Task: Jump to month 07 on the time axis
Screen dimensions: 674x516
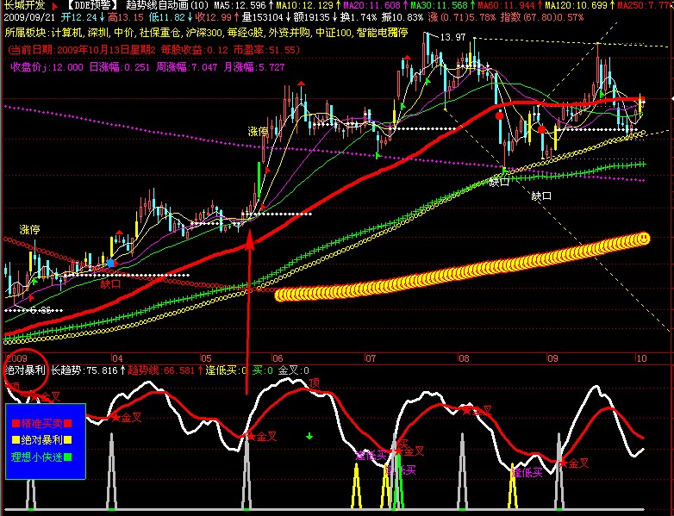Action: tap(370, 358)
